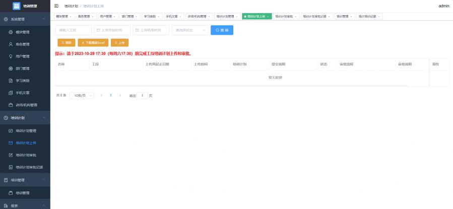Switch to the 培训计划审批 tab

pyautogui.click(x=286, y=16)
